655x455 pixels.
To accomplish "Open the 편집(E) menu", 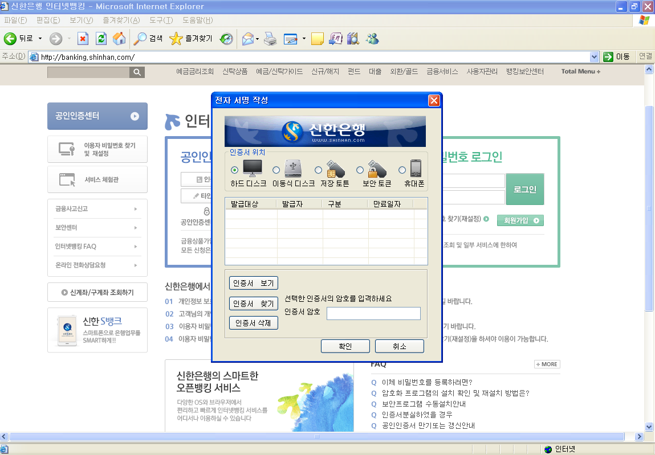I will (x=48, y=20).
